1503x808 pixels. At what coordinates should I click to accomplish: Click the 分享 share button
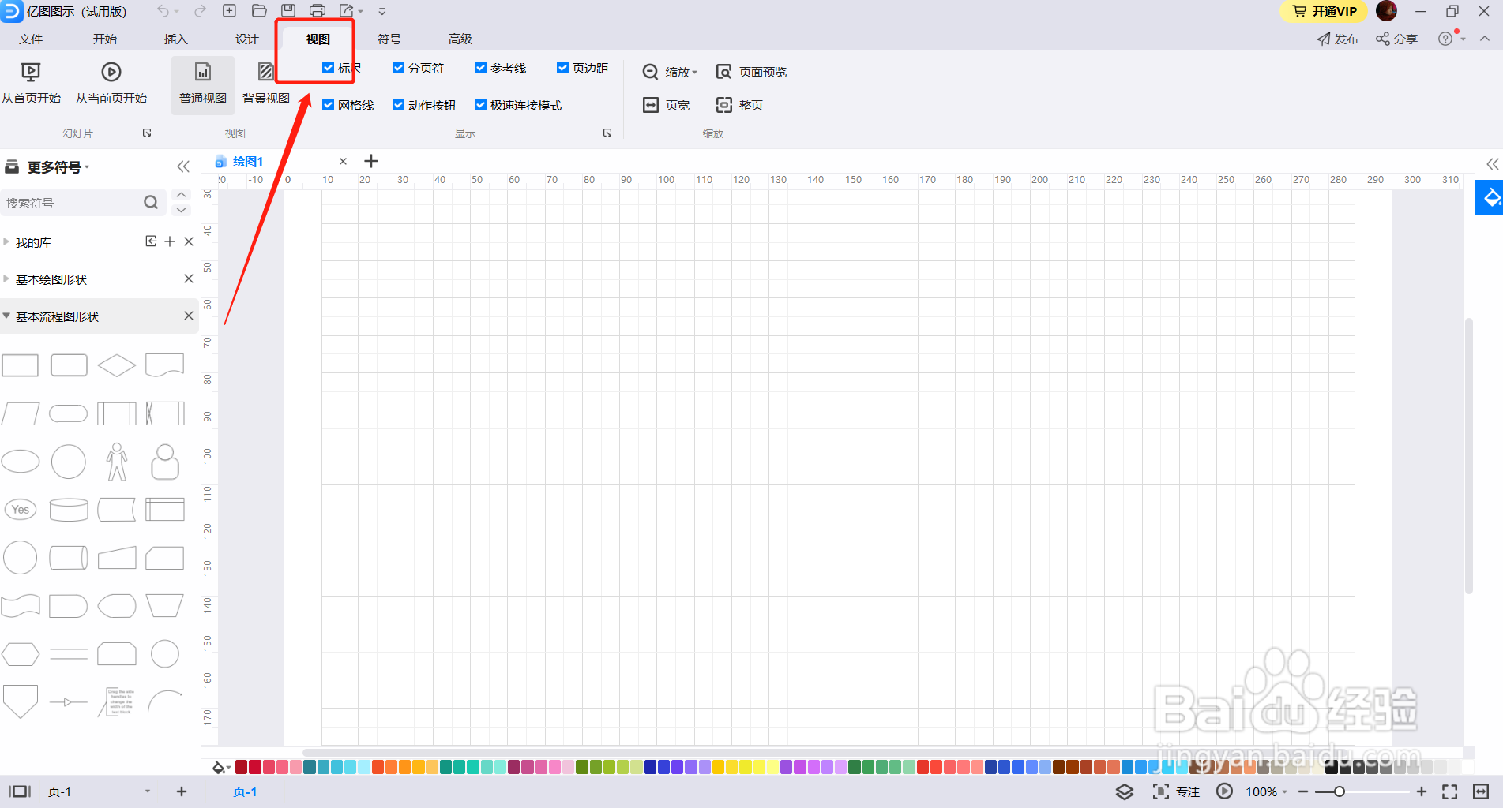point(1396,39)
